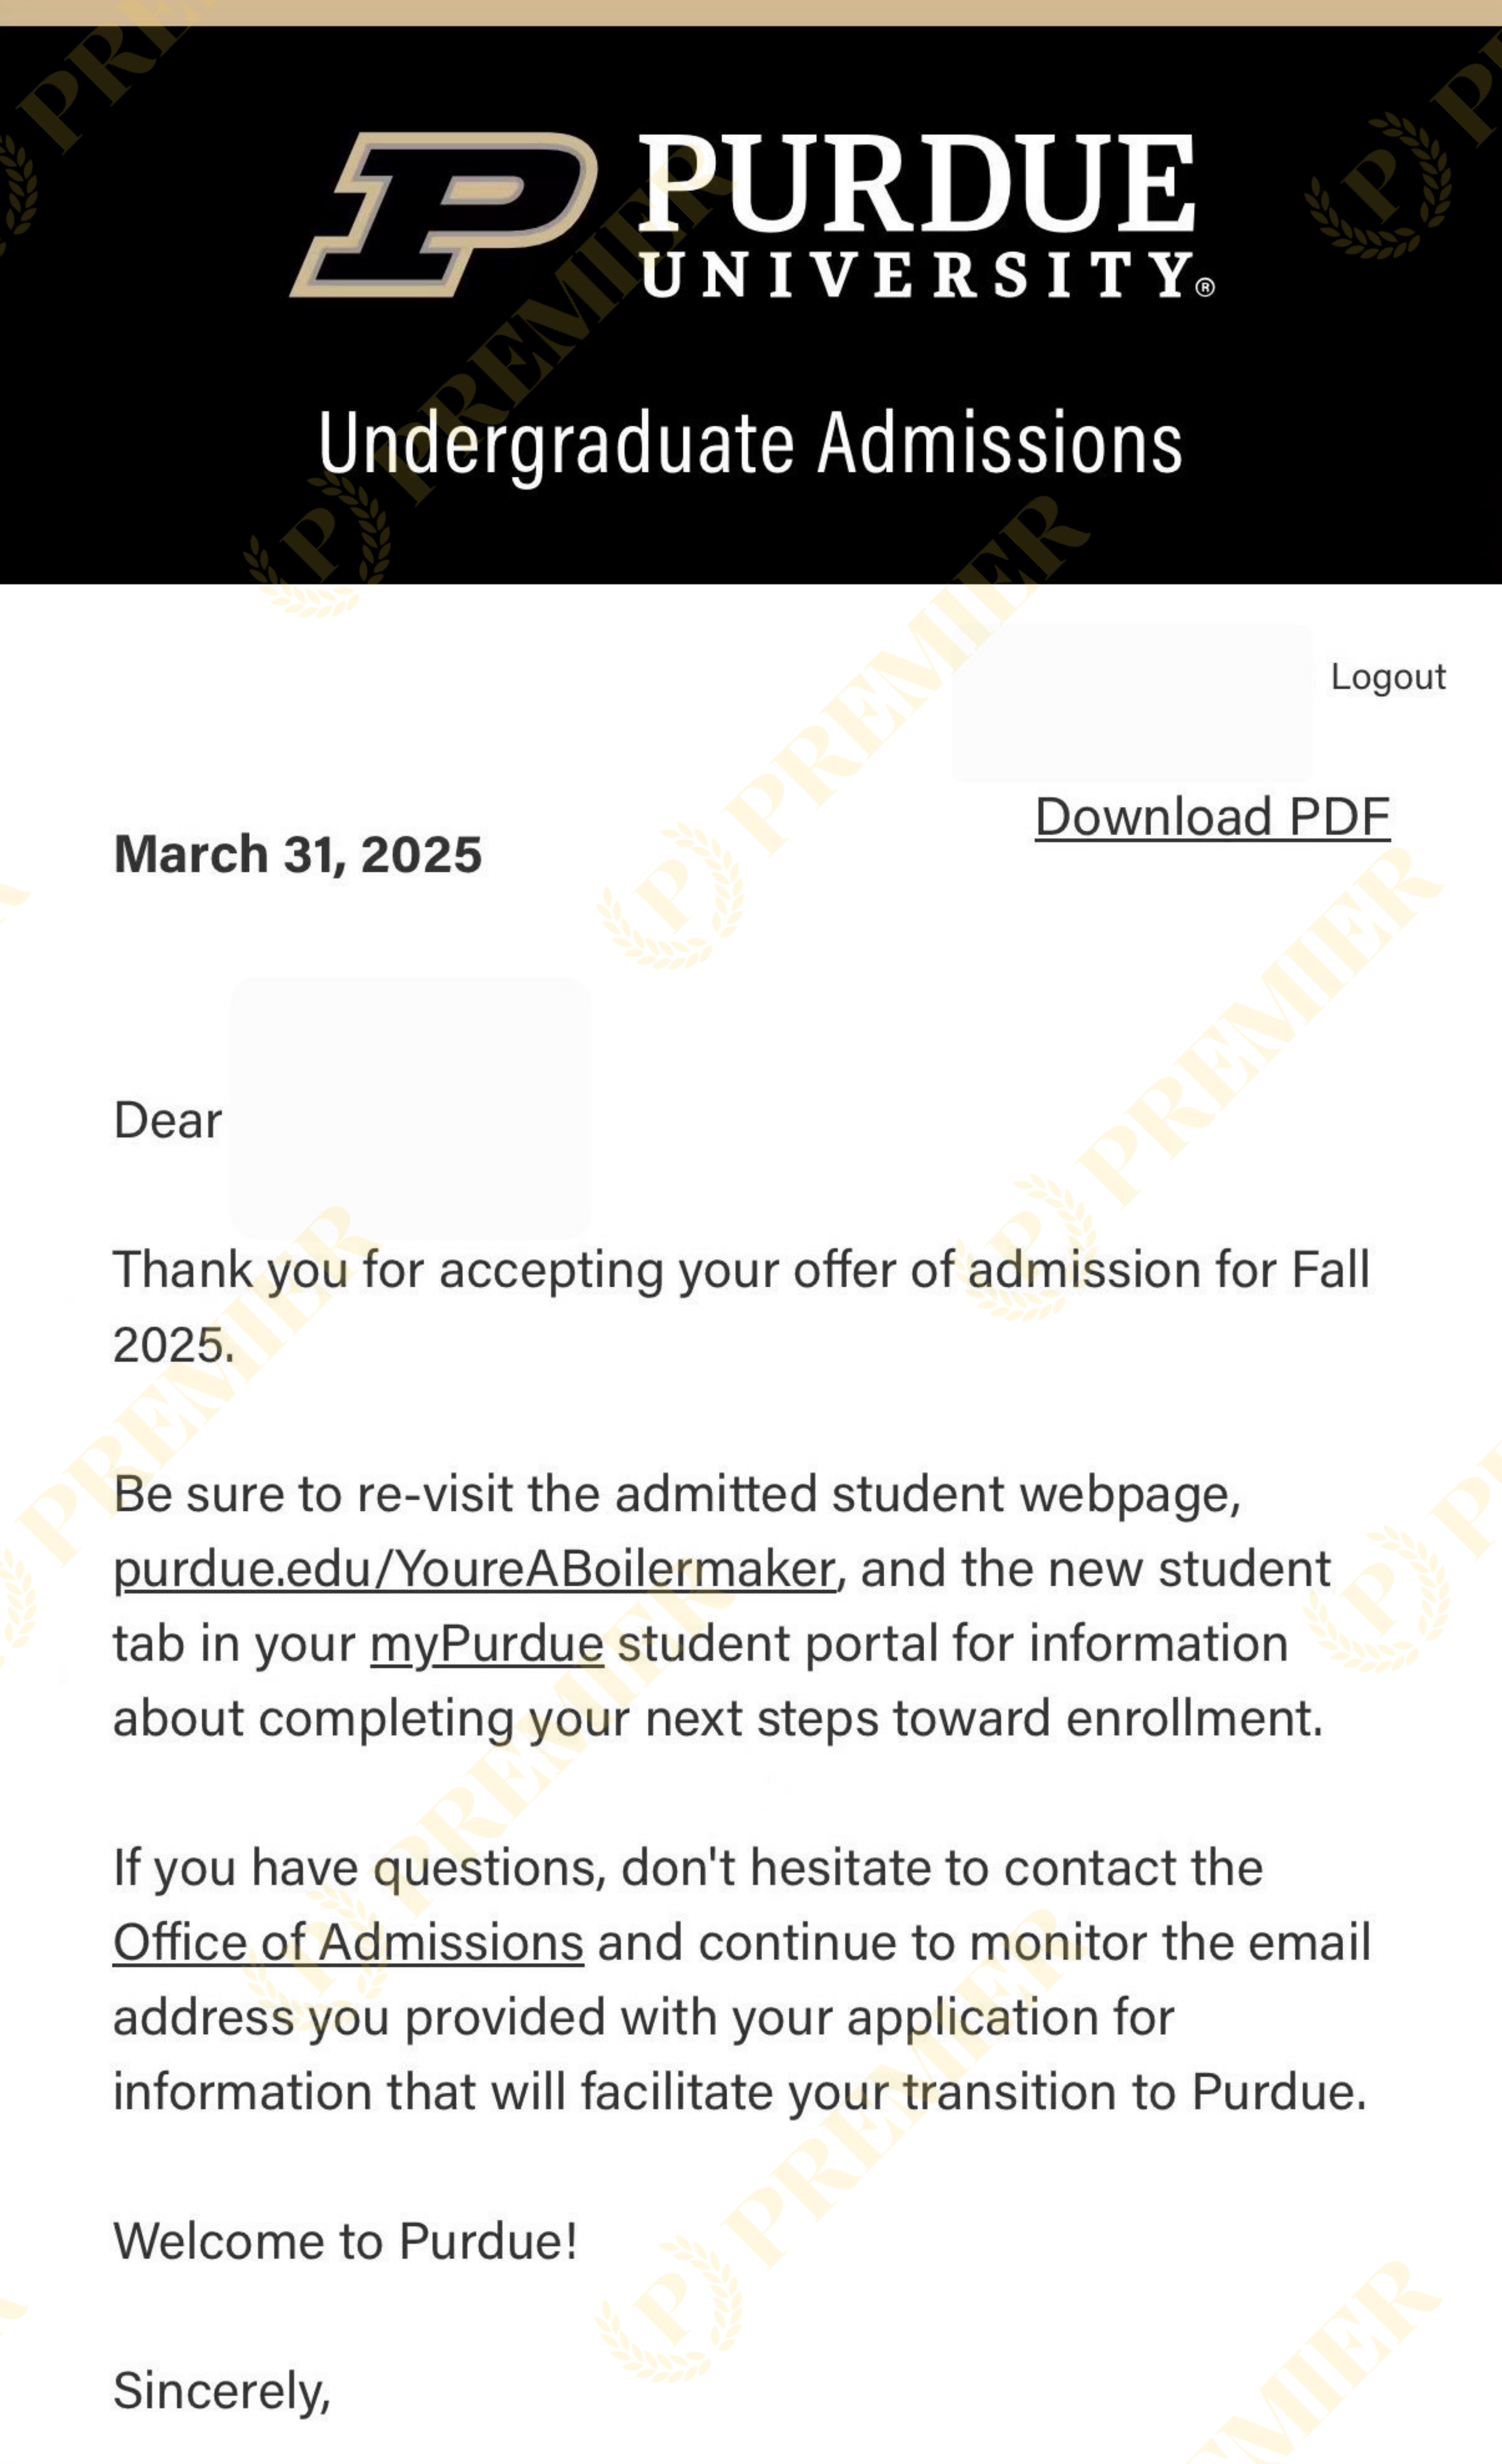
Task: Click the "Thank you for accepting" sentence
Action: [x=741, y=1270]
